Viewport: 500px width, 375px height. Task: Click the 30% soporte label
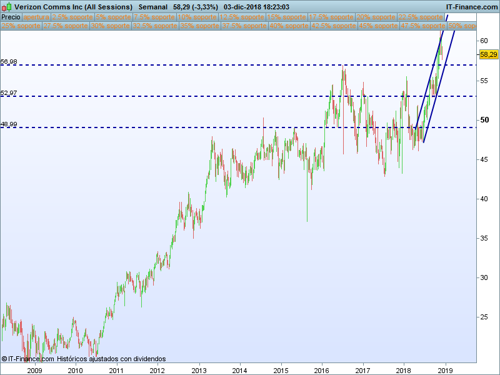110,26
